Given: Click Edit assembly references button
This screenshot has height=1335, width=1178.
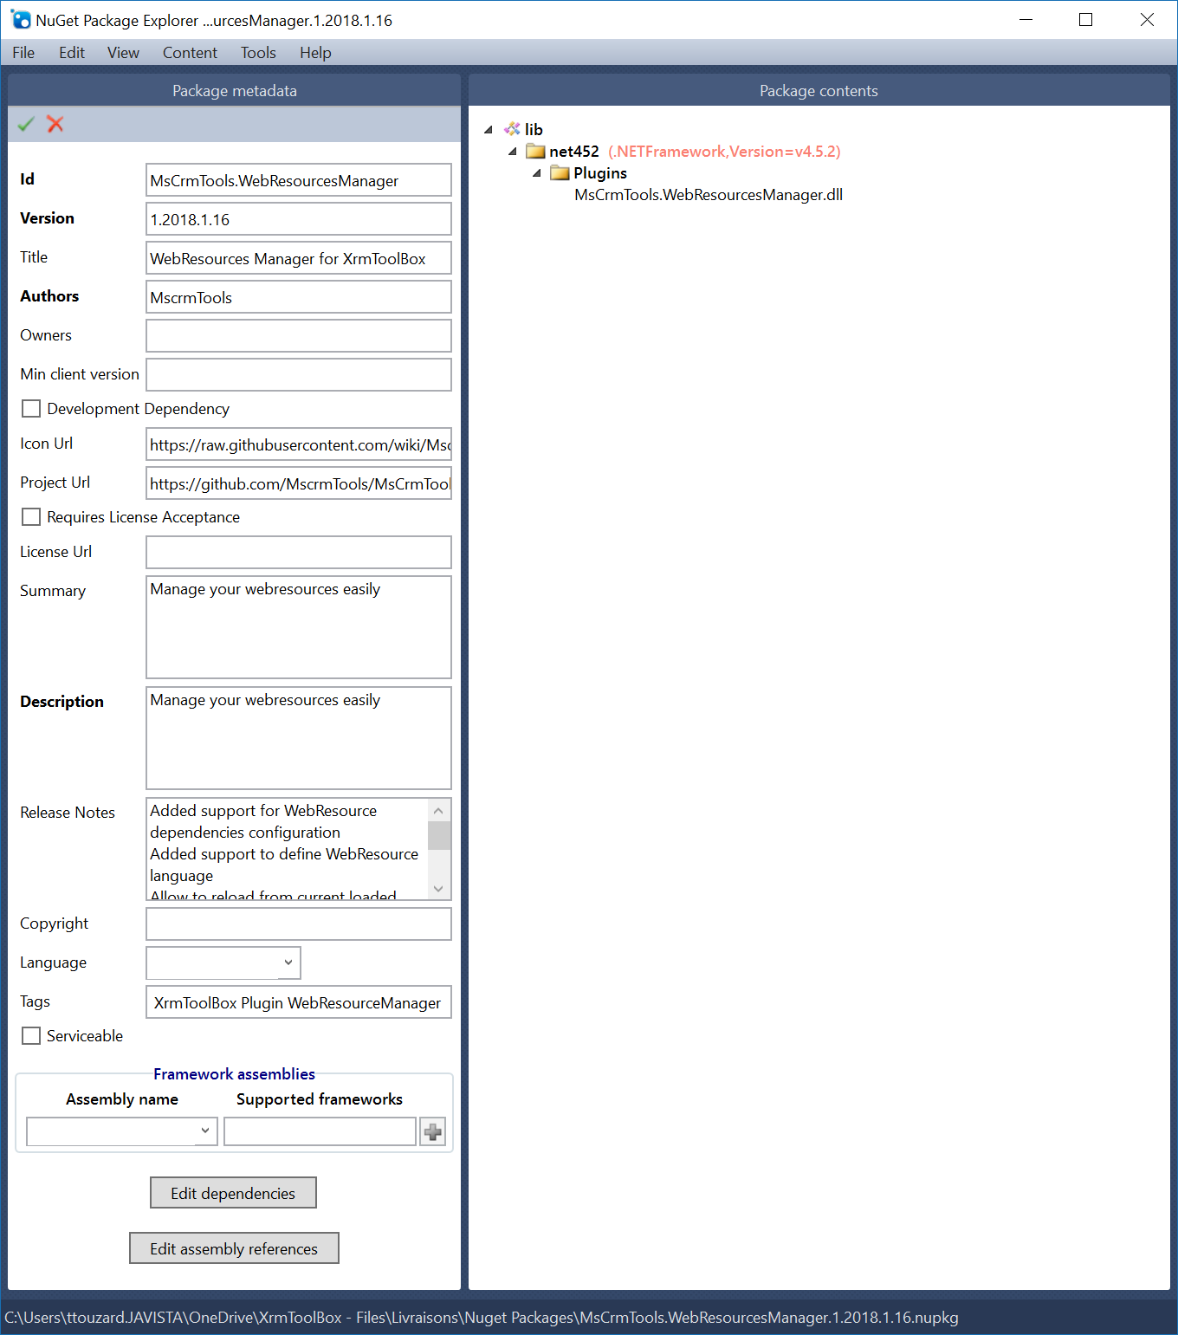Looking at the screenshot, I should pyautogui.click(x=234, y=1248).
